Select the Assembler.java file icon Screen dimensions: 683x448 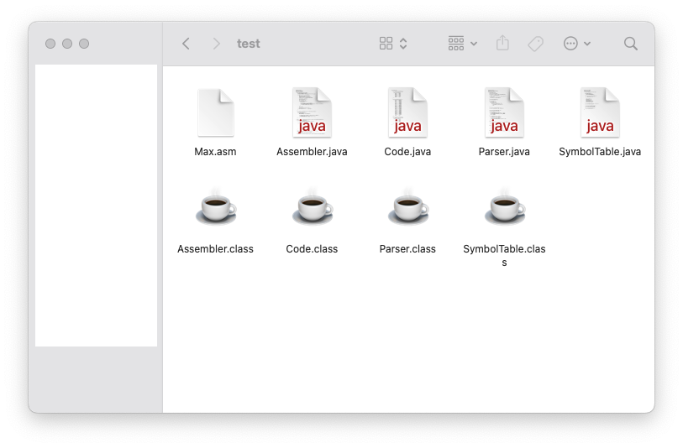click(312, 112)
